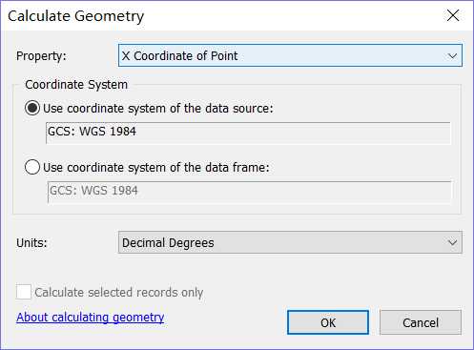This screenshot has height=350, width=474.
Task: Select the data frame coordinate system radio button
Action: pyautogui.click(x=32, y=167)
